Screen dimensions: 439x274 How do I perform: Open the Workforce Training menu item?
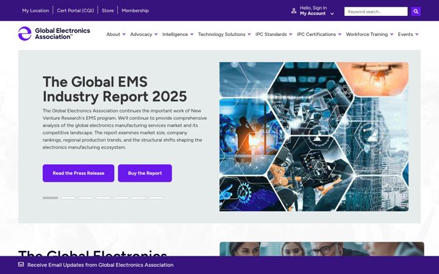367,34
